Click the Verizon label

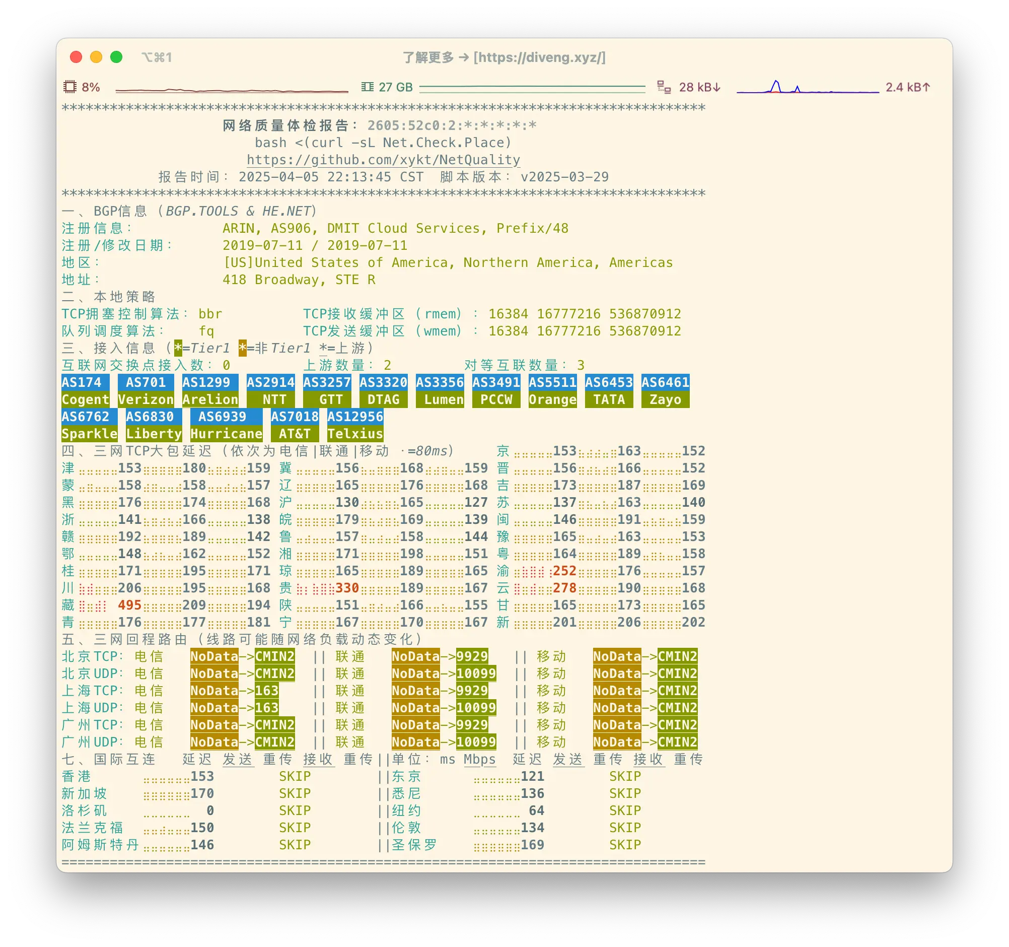pos(146,399)
